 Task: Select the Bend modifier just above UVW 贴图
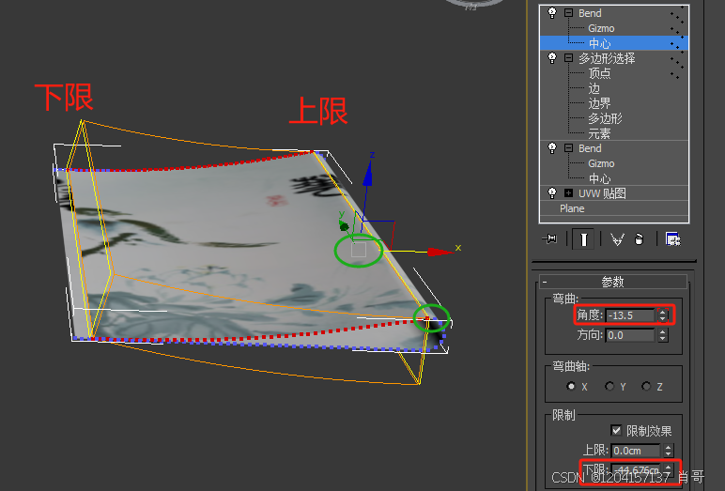(590, 148)
